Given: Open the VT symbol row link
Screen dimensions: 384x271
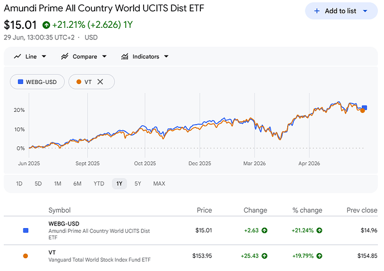Looking at the screenshot, I should click(52, 253).
